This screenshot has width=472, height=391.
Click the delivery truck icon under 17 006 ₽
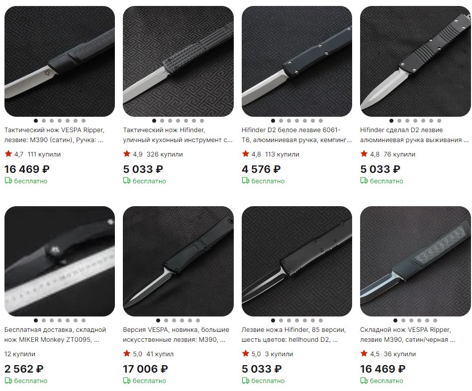pos(127,381)
